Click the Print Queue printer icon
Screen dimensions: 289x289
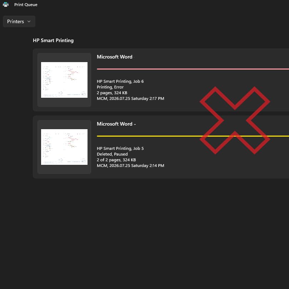coord(6,4)
